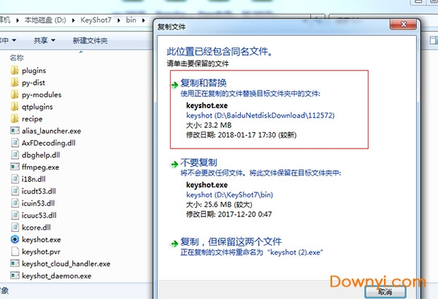The image size is (438, 299).
Task: Click the 取消 button
Action: pos(385,292)
